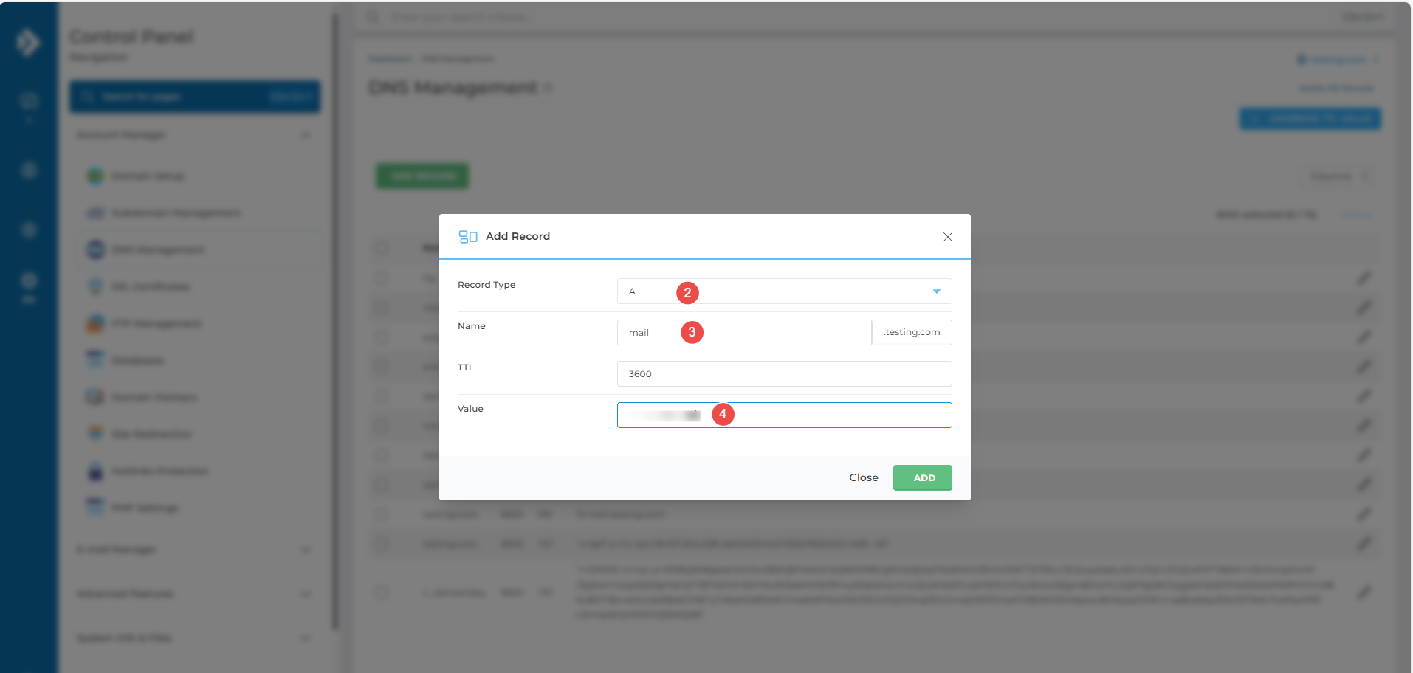Click the Add Record dialog header icon

(x=468, y=237)
